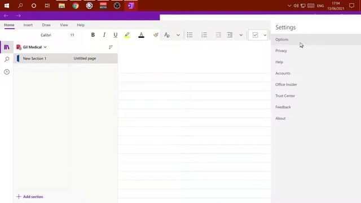Insert a numbered list
Viewport: 361px width, 203px height.
(x=204, y=35)
